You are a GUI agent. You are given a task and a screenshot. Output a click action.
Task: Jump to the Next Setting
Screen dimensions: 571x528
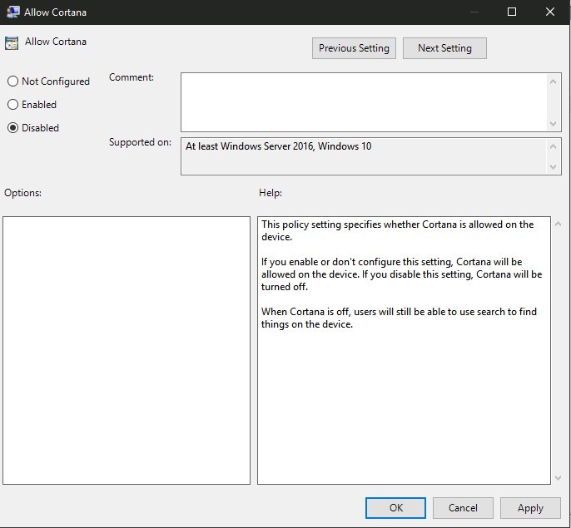(x=444, y=48)
